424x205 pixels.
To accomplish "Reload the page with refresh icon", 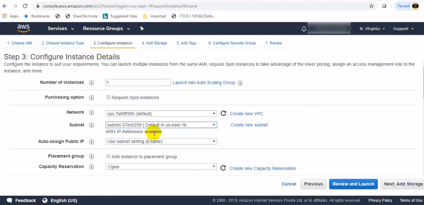I will (25, 6).
